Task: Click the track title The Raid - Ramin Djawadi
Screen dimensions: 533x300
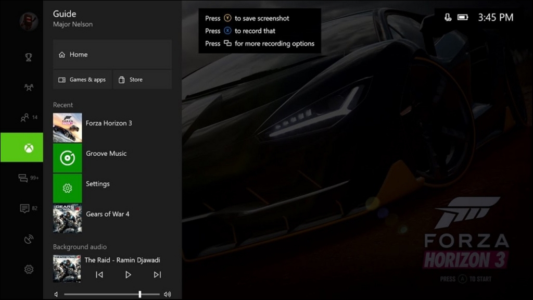Action: click(122, 260)
